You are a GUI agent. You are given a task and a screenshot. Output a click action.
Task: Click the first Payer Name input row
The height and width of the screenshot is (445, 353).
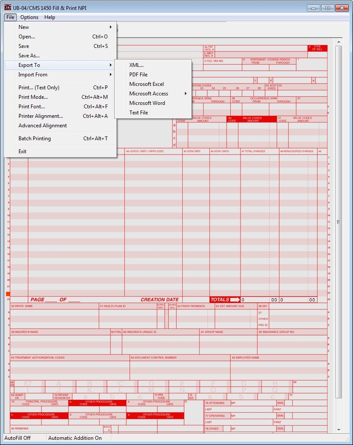[x=54, y=312]
